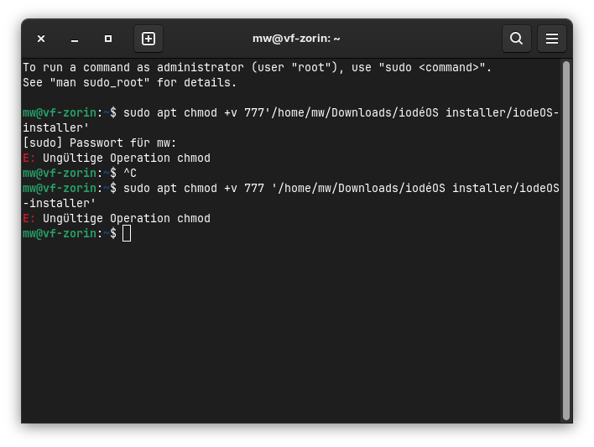Click the window title mw@vf-zorin: ~
Image resolution: width=594 pixels, height=447 pixels.
(296, 39)
